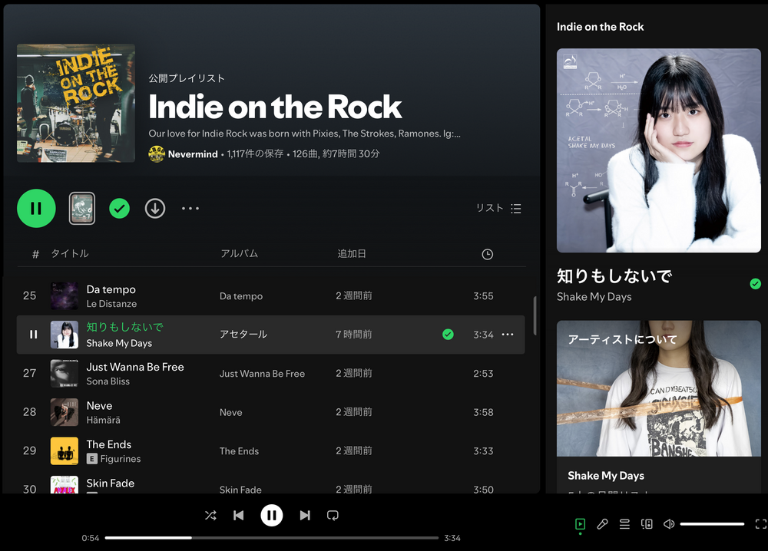Select The Ends track title
Image resolution: width=768 pixels, height=551 pixels.
coord(109,444)
